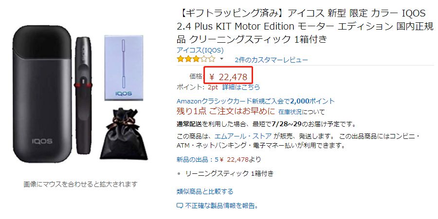Open Amazonクラシックカード新規ご入会 promotion link

(x=255, y=101)
